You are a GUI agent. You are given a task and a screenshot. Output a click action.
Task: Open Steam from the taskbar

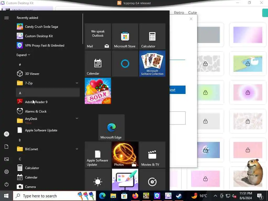coord(179,196)
